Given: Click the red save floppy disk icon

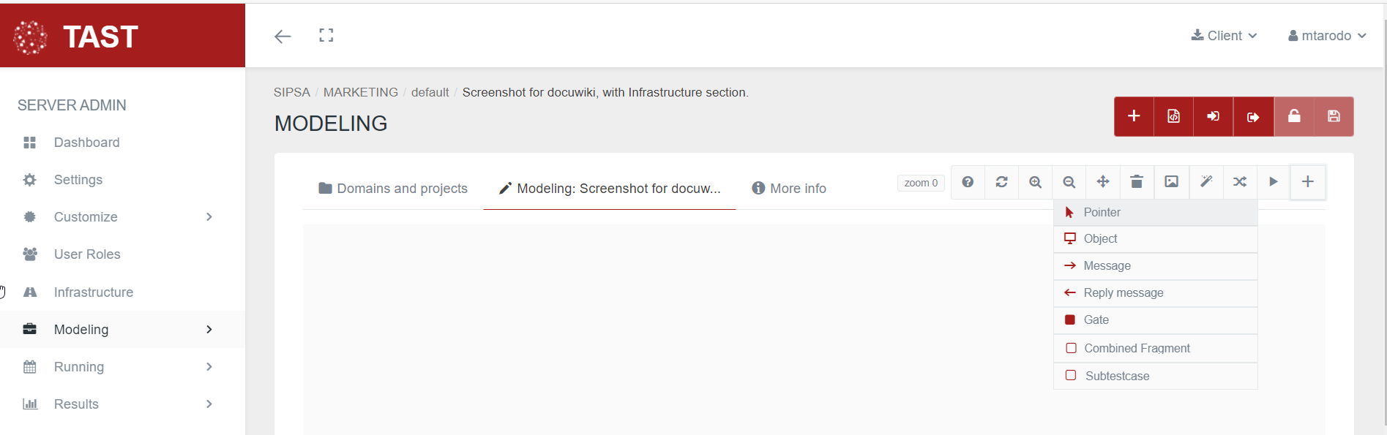Looking at the screenshot, I should (1334, 116).
